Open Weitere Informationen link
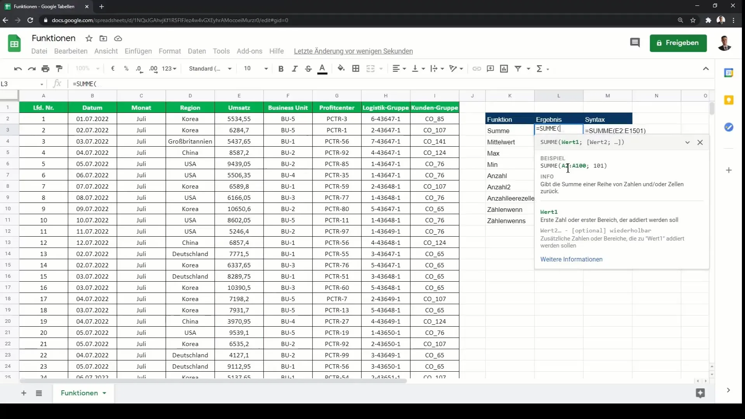This screenshot has width=745, height=419. (x=571, y=259)
